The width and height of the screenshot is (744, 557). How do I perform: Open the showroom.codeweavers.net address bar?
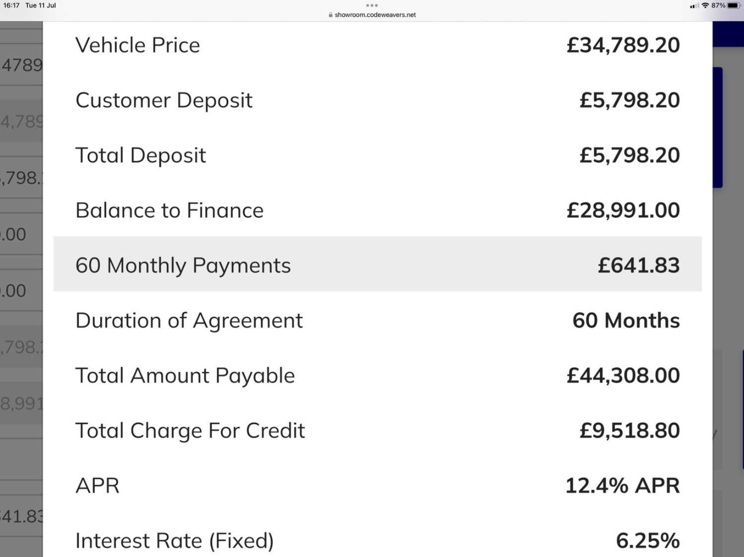pyautogui.click(x=372, y=15)
